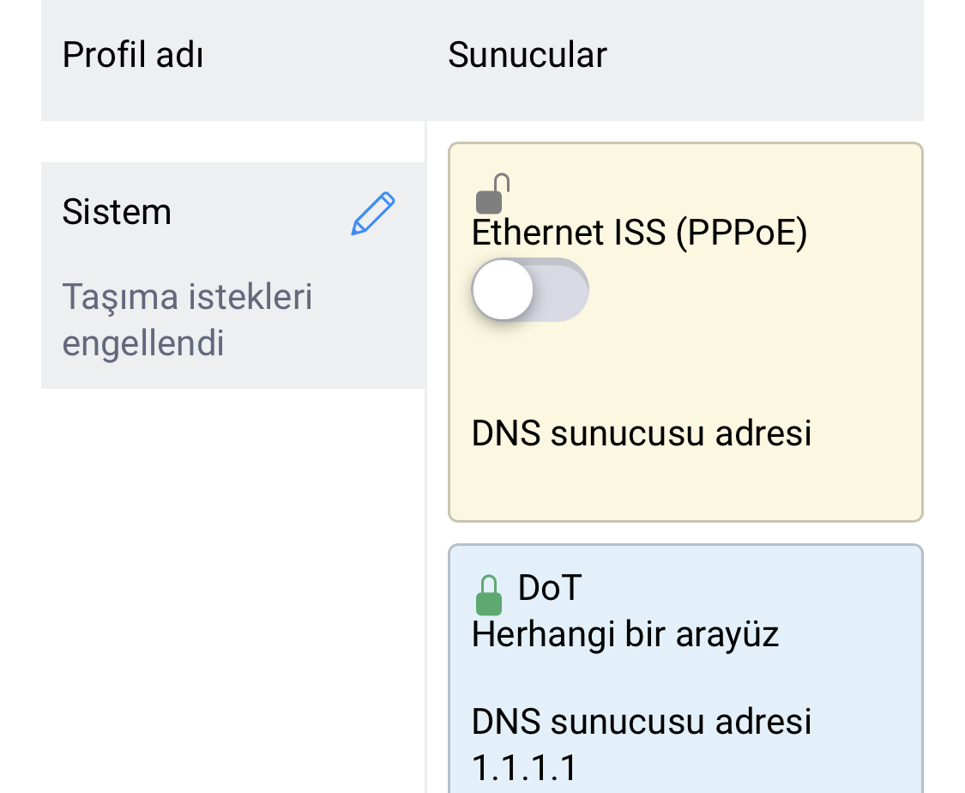Click the Sistem profile row background
965x793 pixels.
(233, 275)
